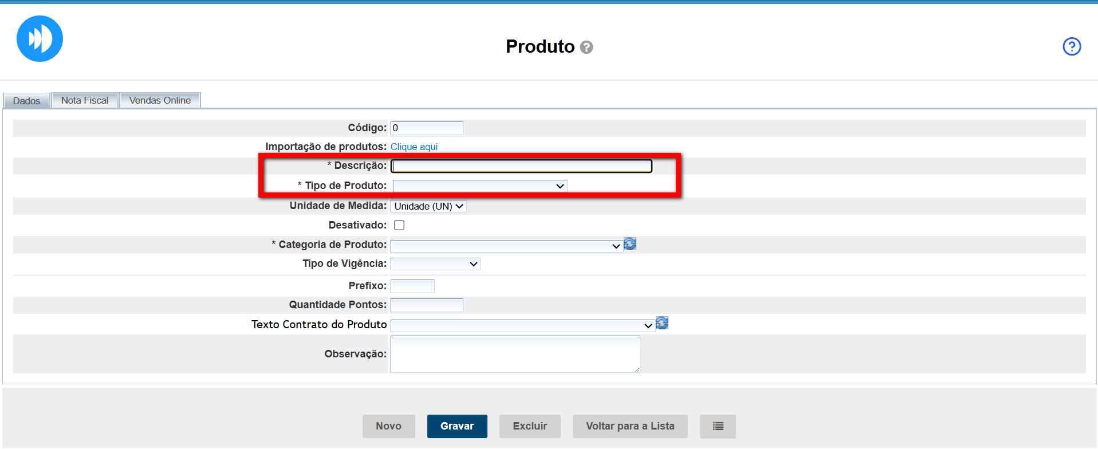Click the blue fast-forward logo icon

pyautogui.click(x=40, y=39)
